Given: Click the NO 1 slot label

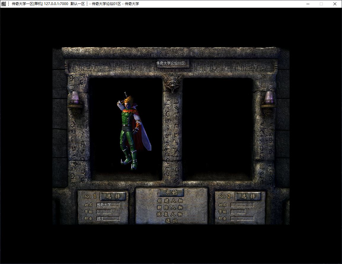Looking at the screenshot, I should tap(90, 196).
